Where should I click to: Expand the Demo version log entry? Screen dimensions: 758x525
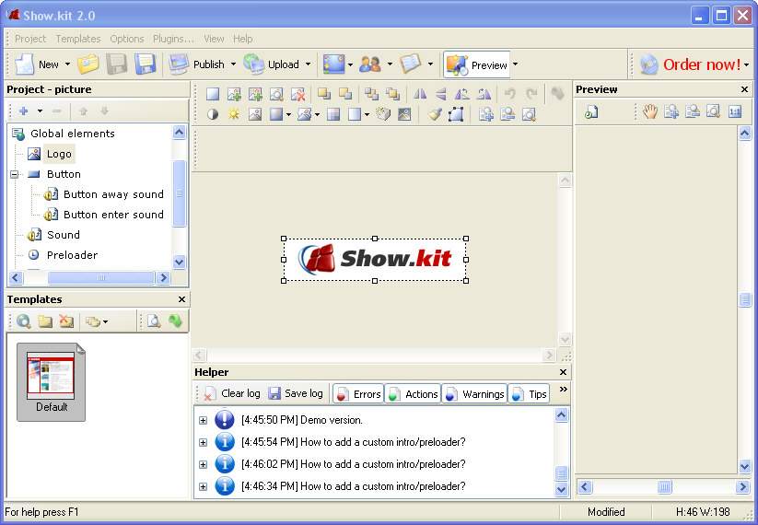tap(203, 420)
